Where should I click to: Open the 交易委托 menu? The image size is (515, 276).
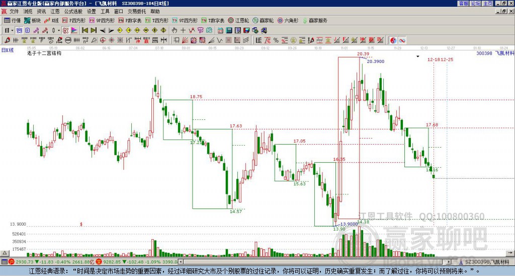pyautogui.click(x=137, y=12)
